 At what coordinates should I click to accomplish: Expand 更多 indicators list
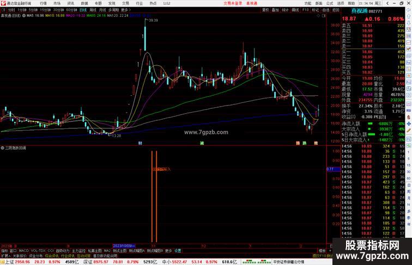pos(168,251)
